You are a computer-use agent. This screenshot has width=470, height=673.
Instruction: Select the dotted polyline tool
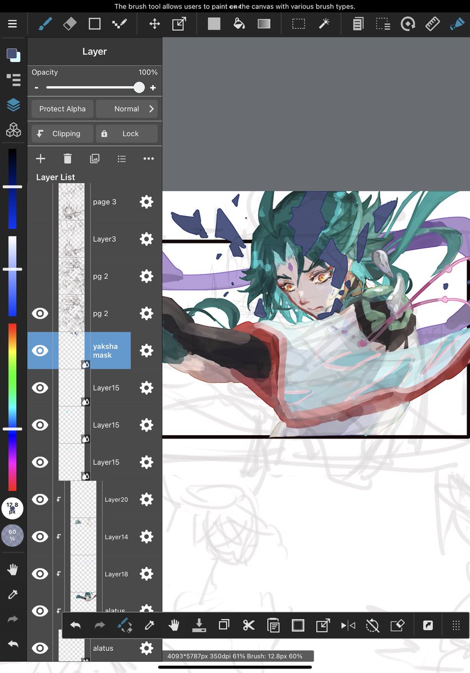point(119,24)
